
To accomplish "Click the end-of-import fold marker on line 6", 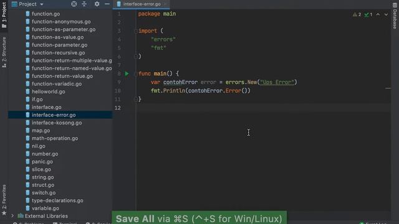I will coord(136,57).
